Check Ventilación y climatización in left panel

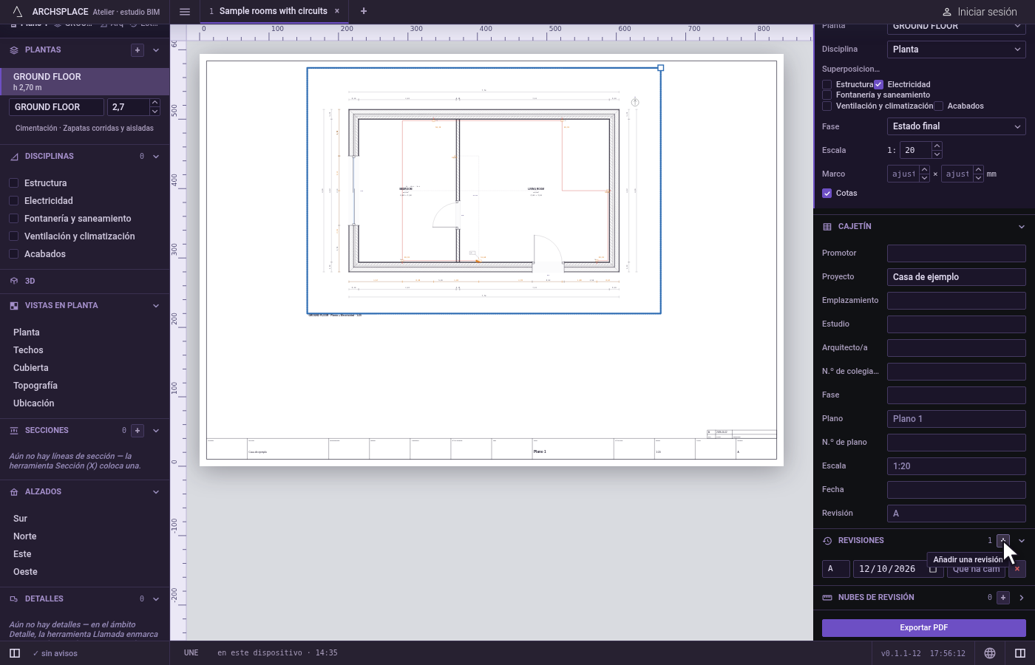[x=13, y=236]
